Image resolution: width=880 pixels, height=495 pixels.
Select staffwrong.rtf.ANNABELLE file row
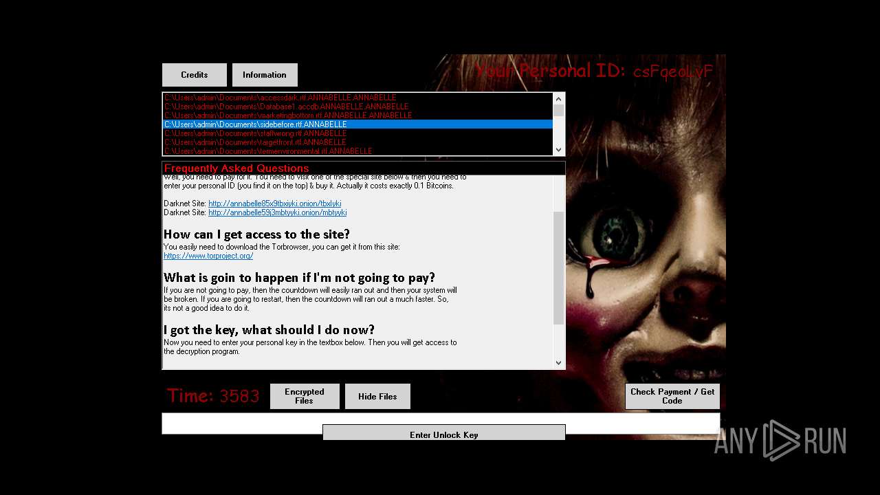point(357,133)
